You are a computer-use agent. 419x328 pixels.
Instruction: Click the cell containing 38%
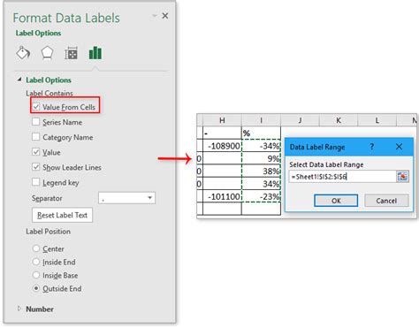click(261, 171)
